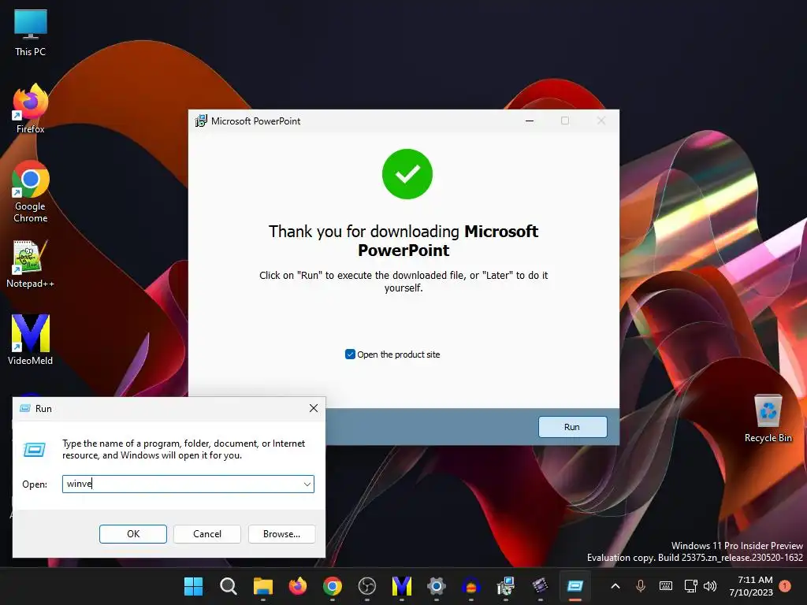Click the microphone tray icon
The image size is (807, 605).
[x=641, y=586]
